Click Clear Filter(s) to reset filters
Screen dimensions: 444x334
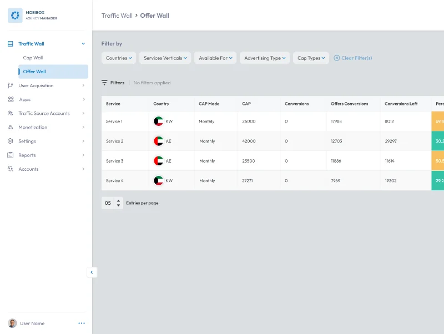click(353, 58)
